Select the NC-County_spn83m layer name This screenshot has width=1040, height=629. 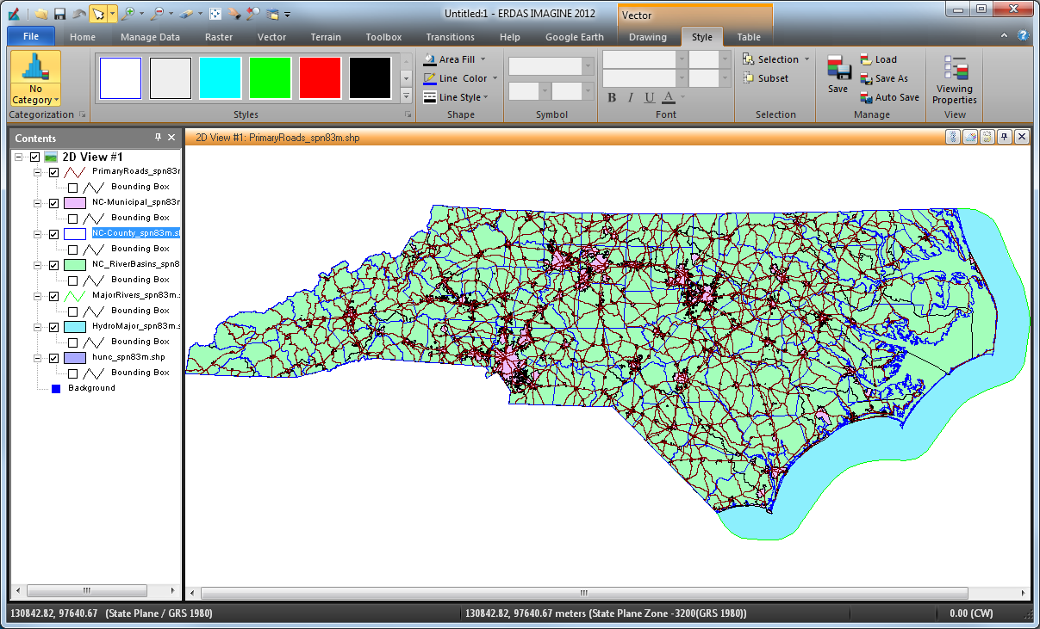pyautogui.click(x=135, y=233)
